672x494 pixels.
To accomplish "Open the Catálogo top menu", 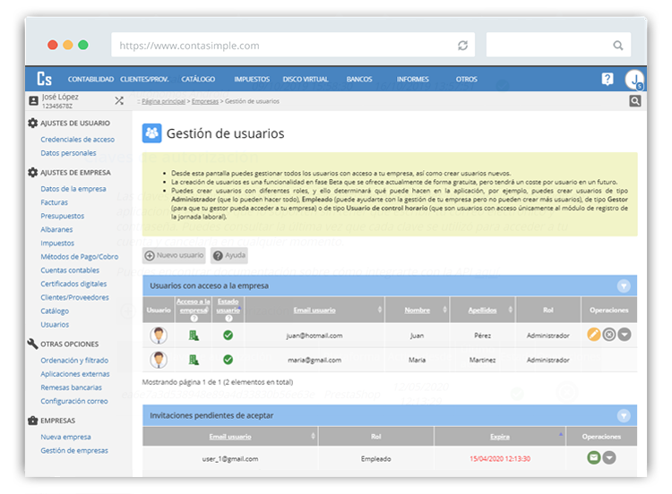I will [198, 79].
